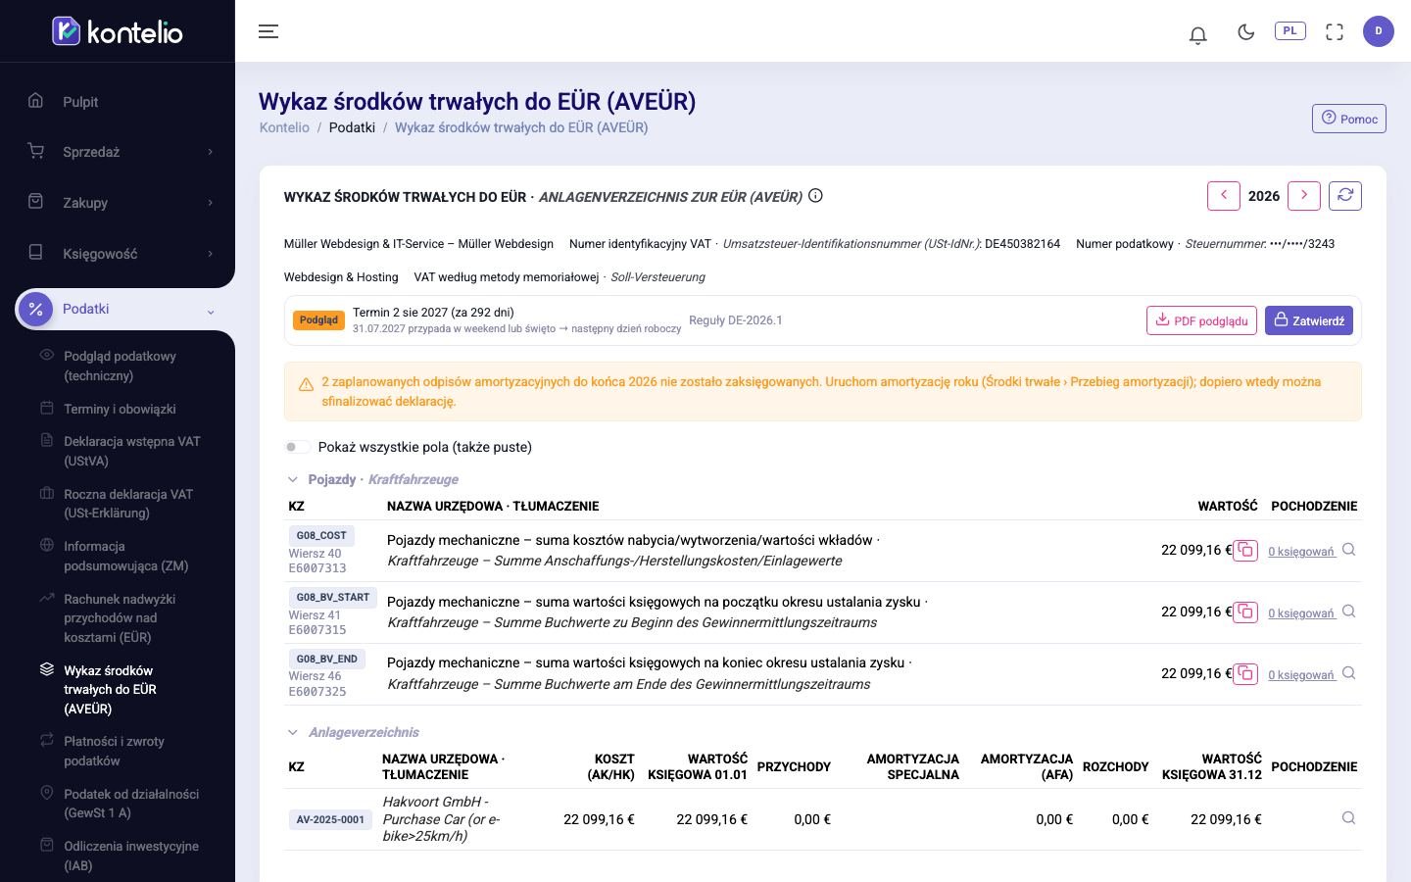This screenshot has width=1411, height=882.
Task: Open details magnifier for AV-2025-0001
Action: (1349, 818)
